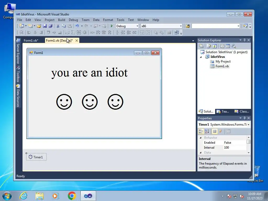The height and width of the screenshot is (201, 268).
Task: Open Solution Explorer window position menu arrow
Action: coord(240,40)
